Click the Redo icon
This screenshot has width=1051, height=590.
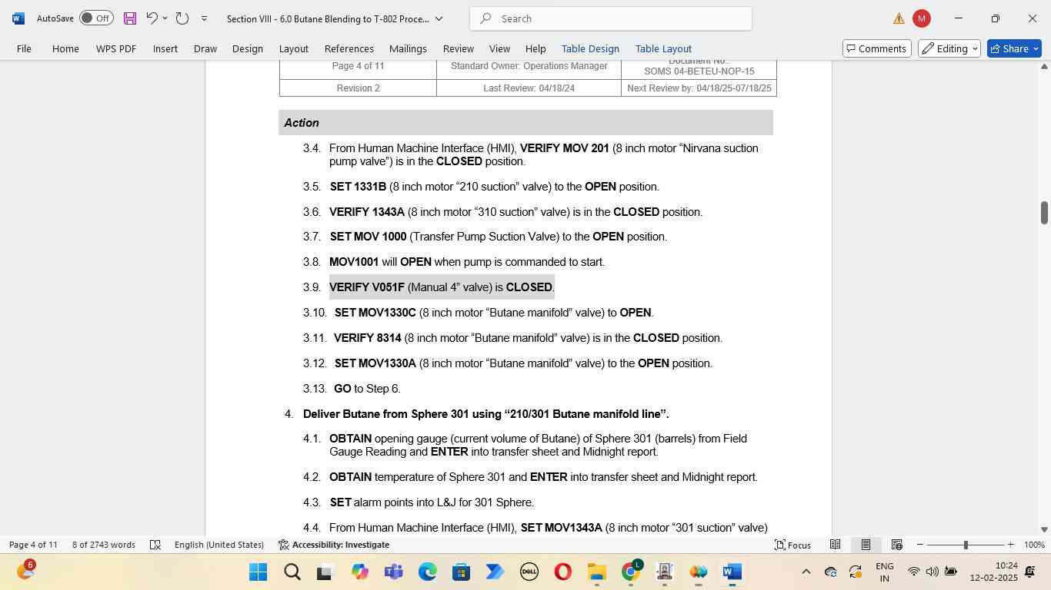[x=182, y=18]
